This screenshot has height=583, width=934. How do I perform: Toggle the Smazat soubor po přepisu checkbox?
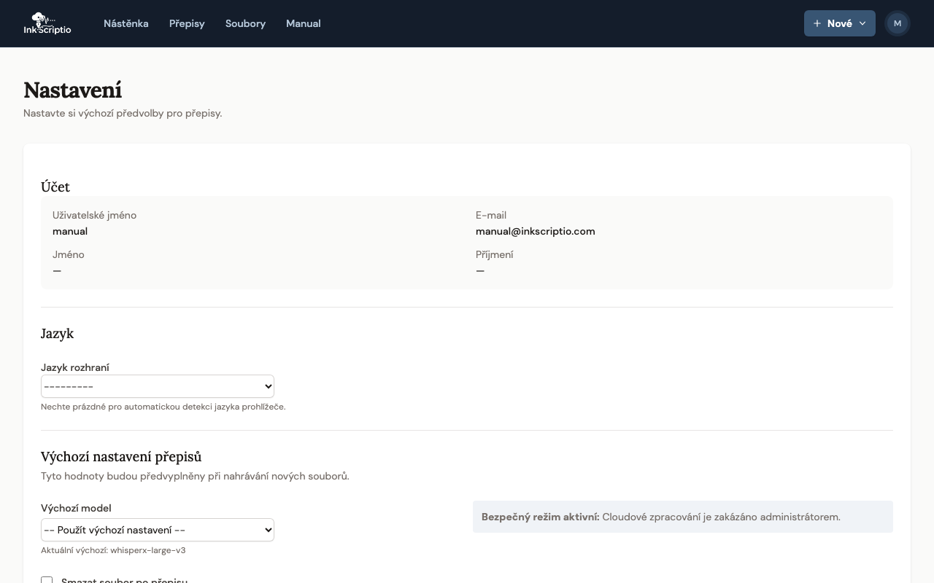point(47,580)
